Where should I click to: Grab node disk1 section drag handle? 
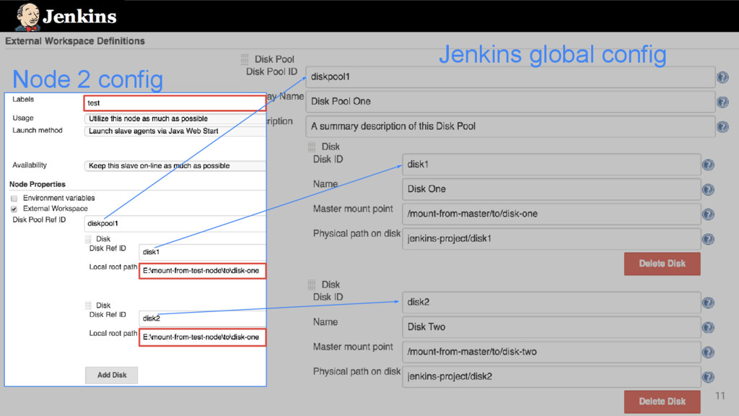pyautogui.click(x=88, y=238)
